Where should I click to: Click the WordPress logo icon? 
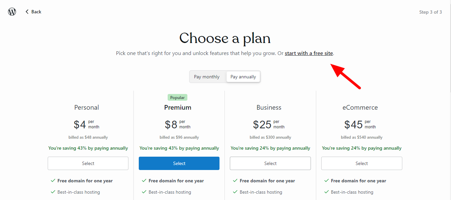click(x=12, y=12)
